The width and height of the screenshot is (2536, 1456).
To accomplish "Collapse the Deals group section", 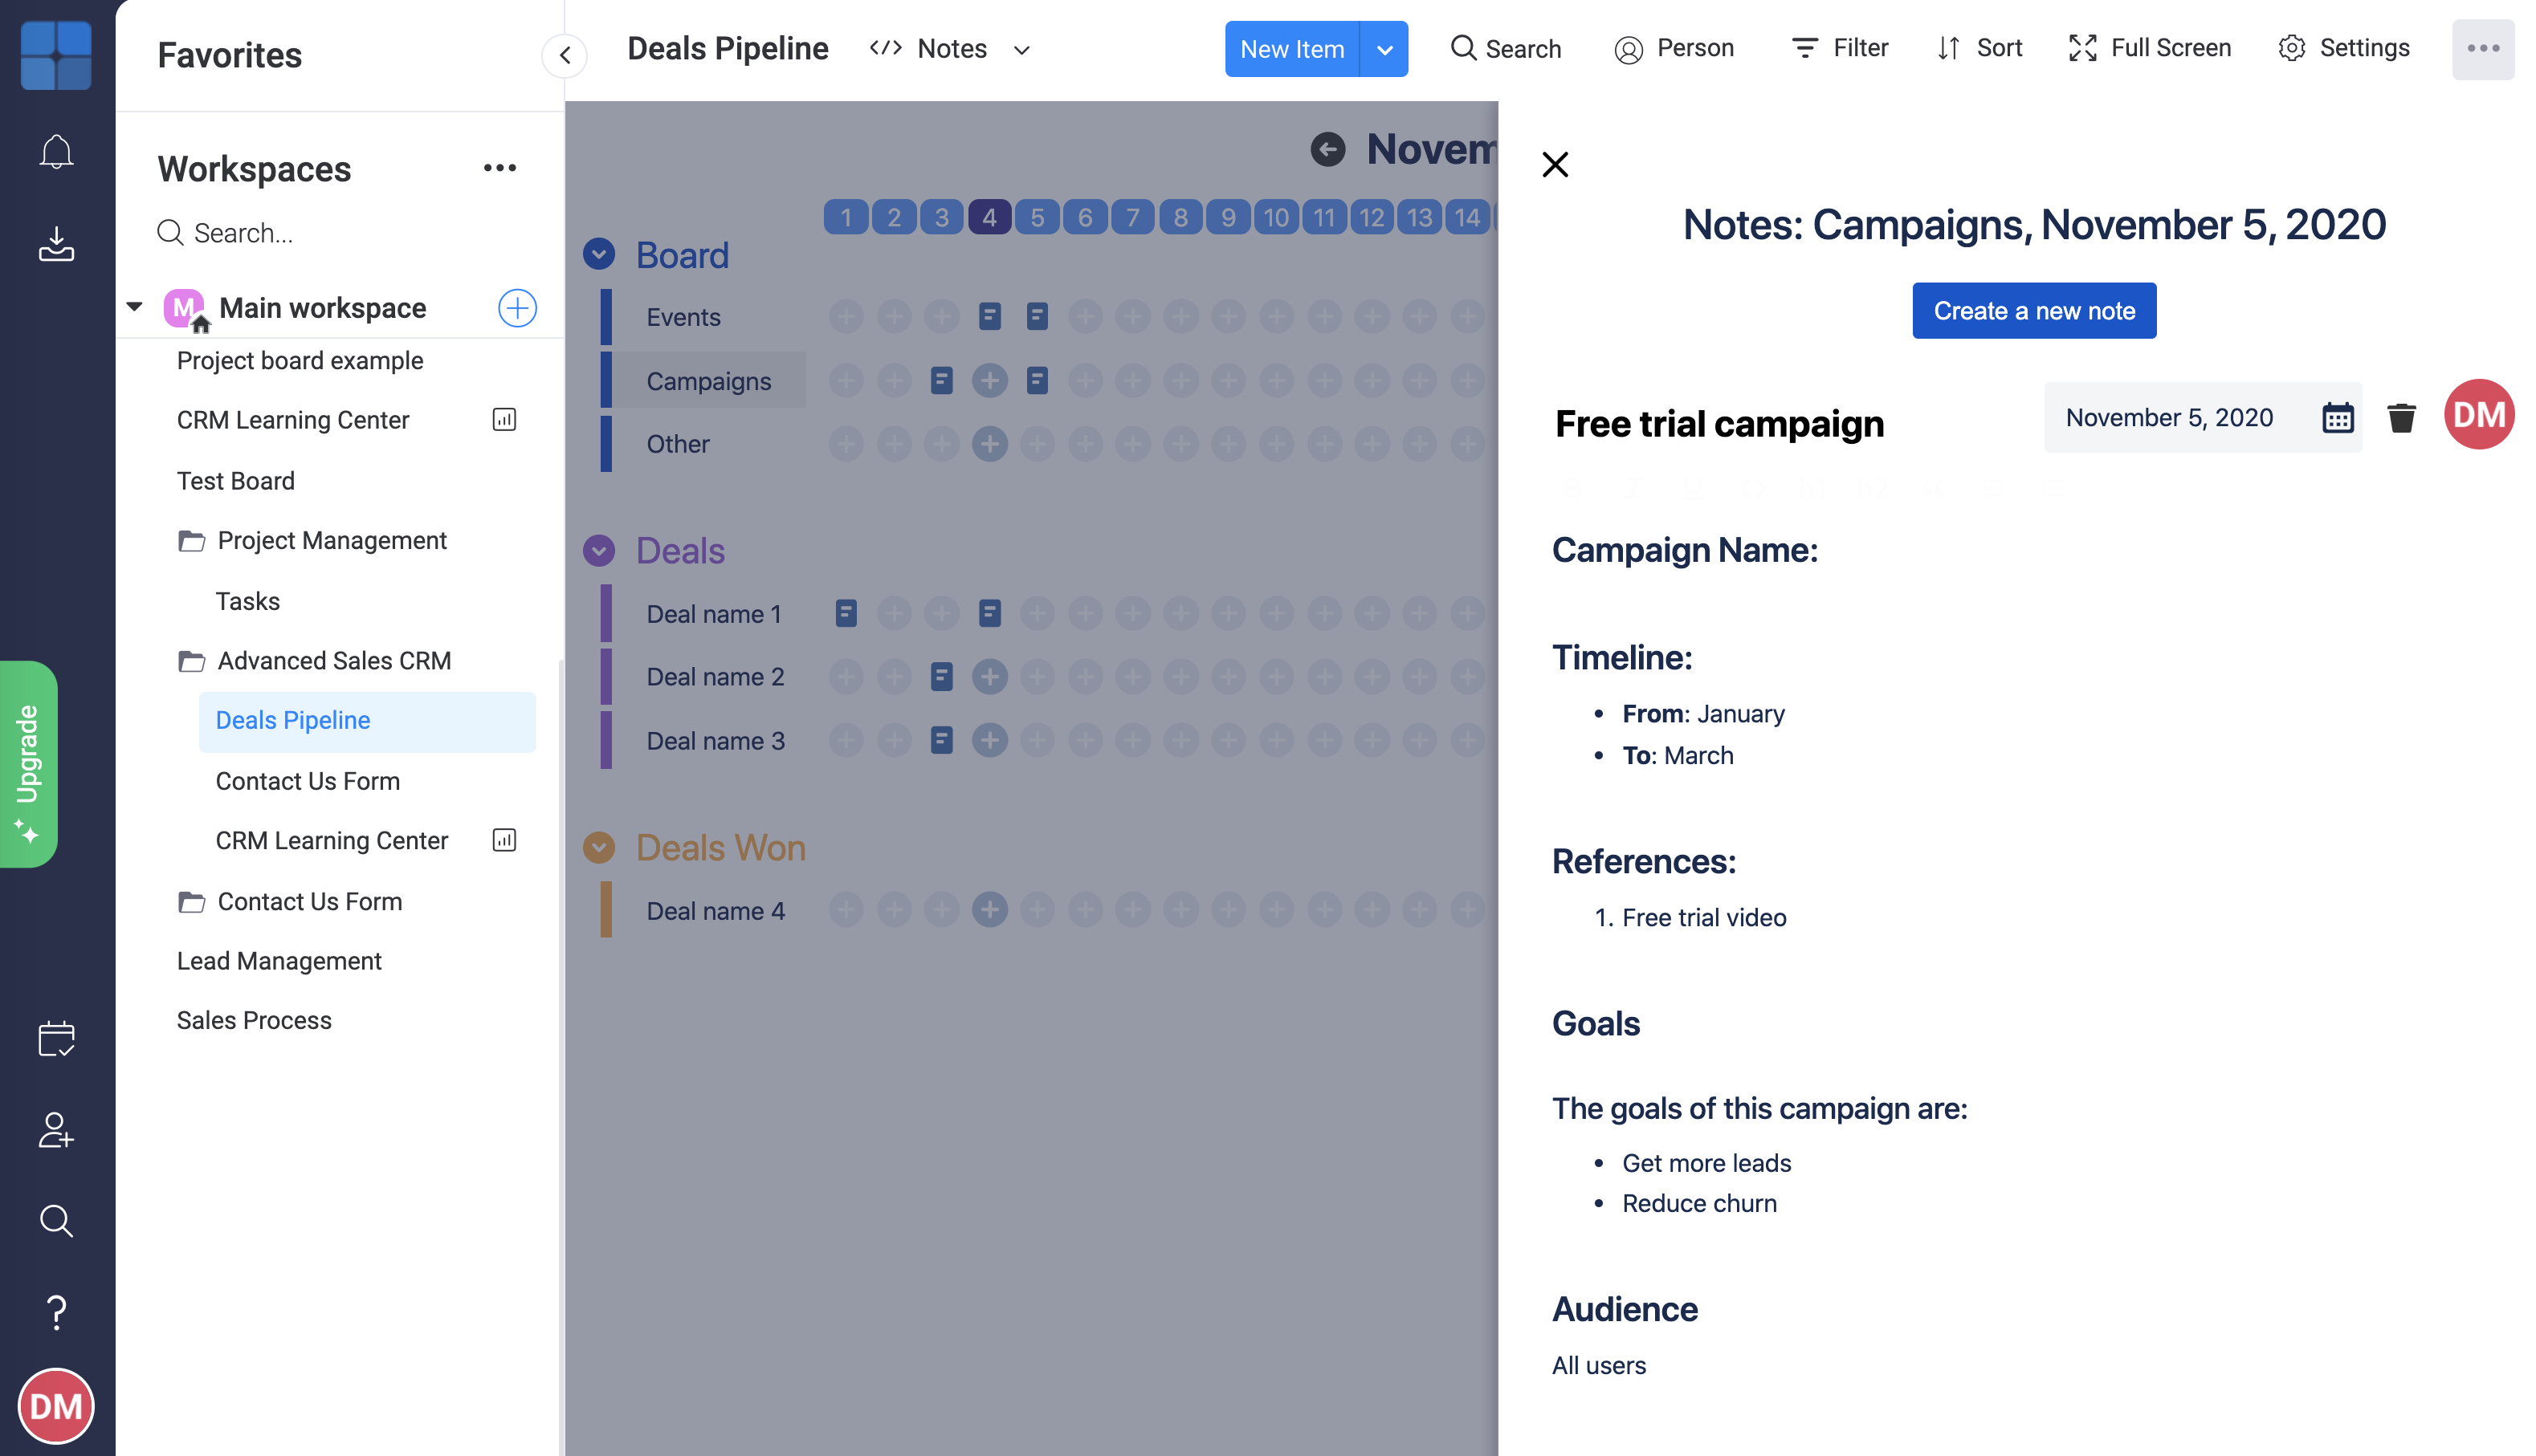I will point(601,551).
